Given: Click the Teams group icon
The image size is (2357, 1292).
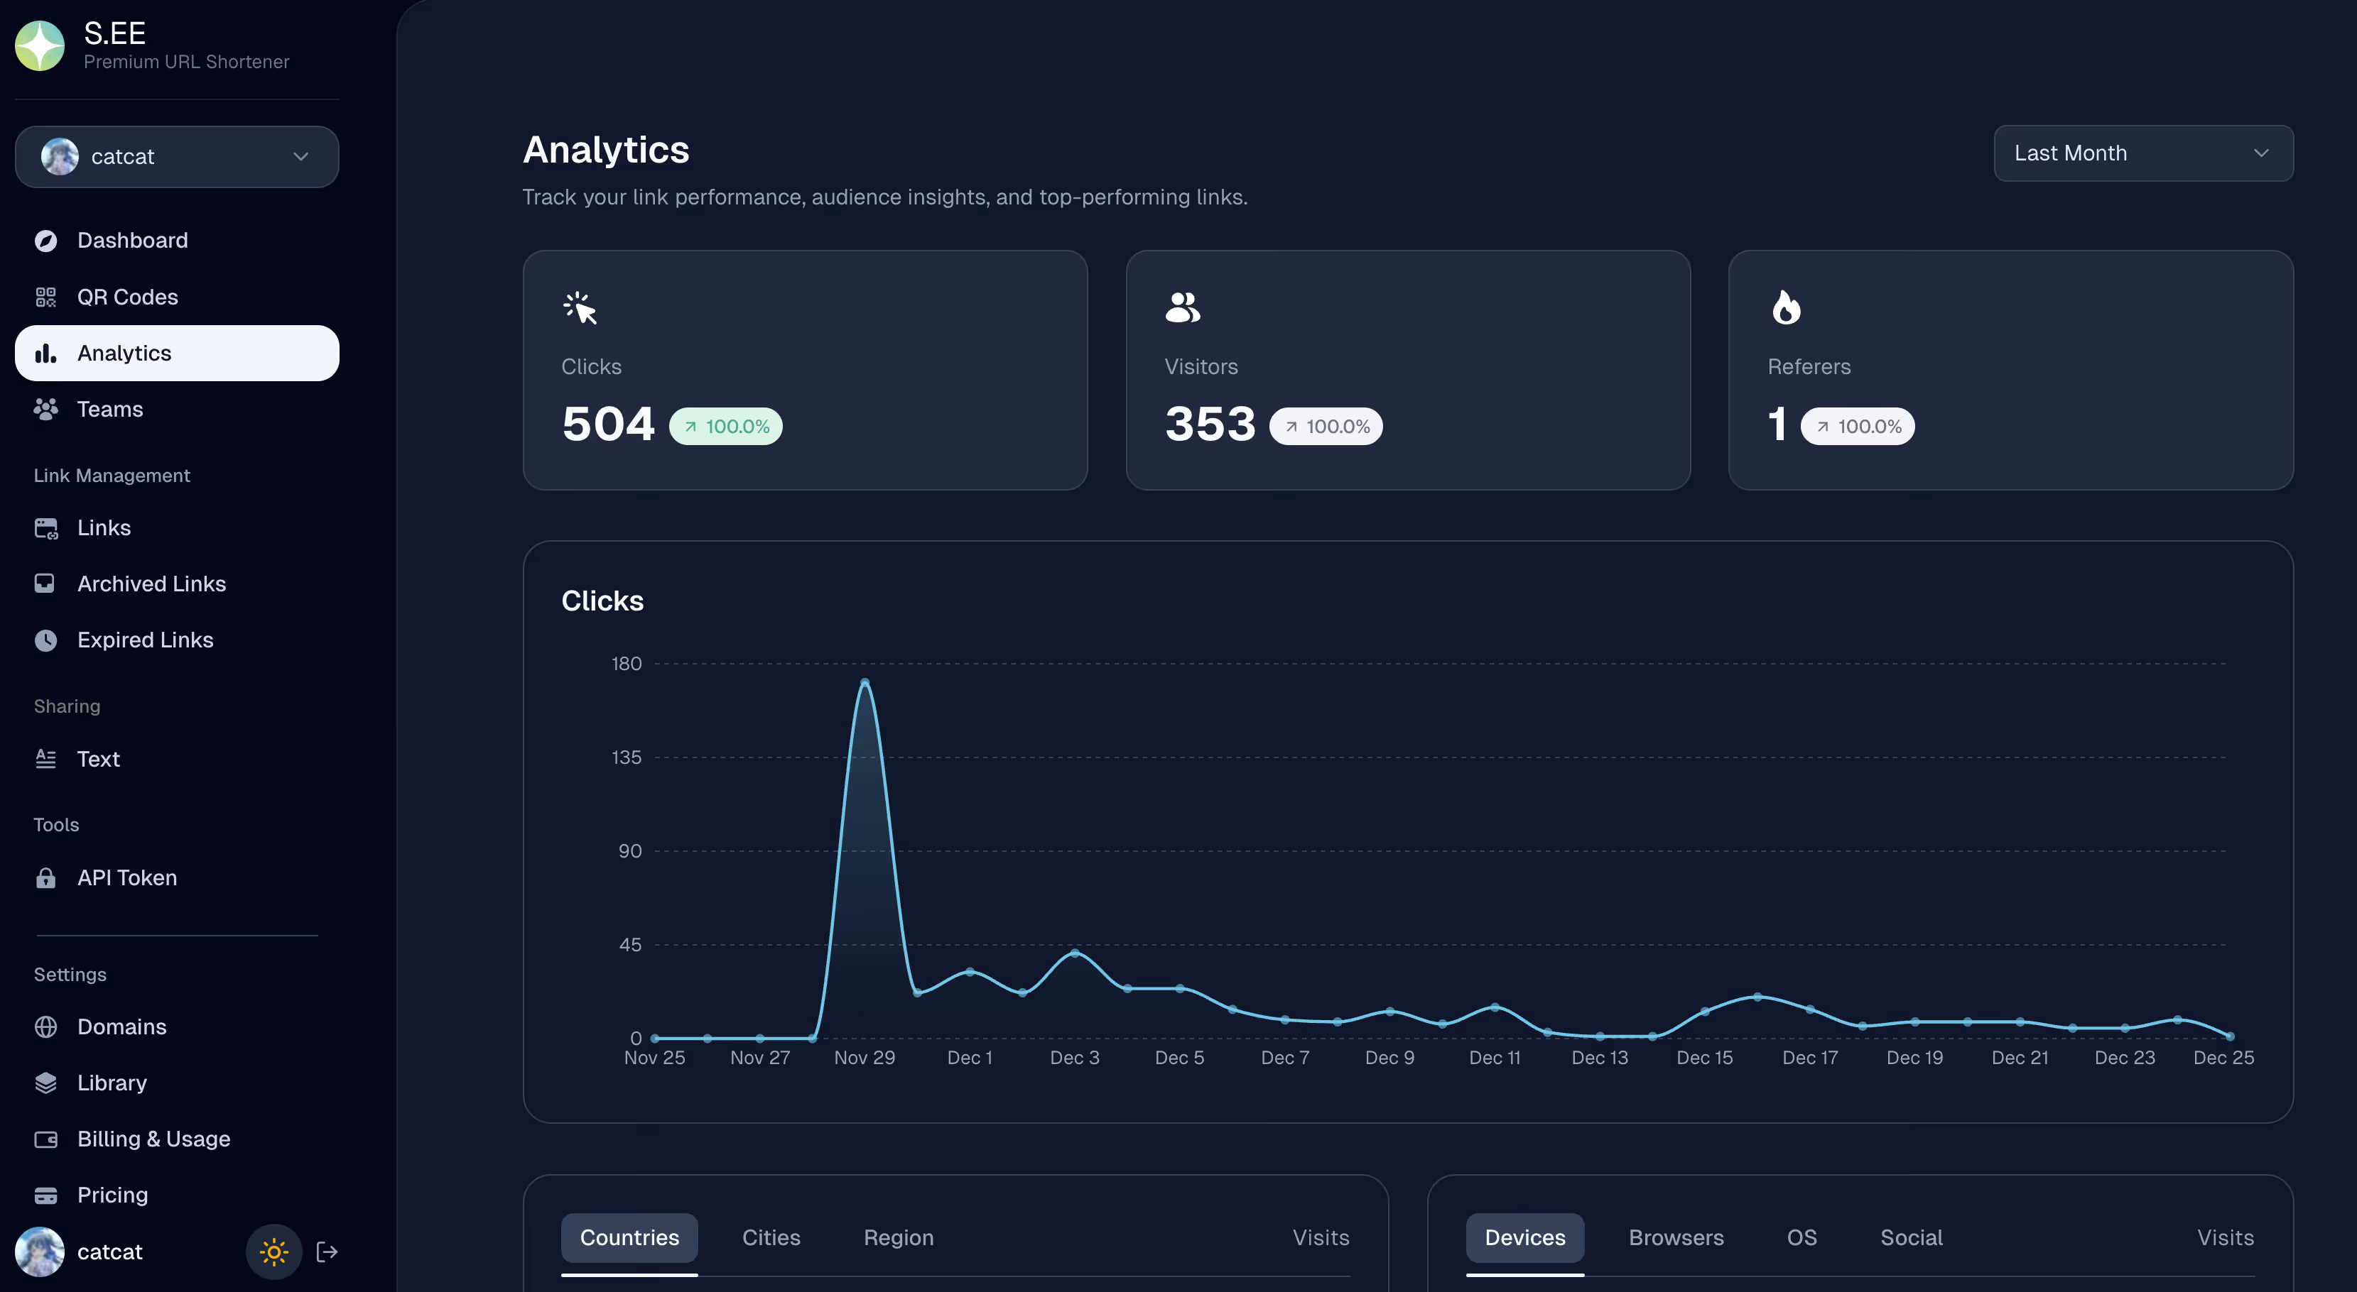Looking at the screenshot, I should click(x=45, y=409).
